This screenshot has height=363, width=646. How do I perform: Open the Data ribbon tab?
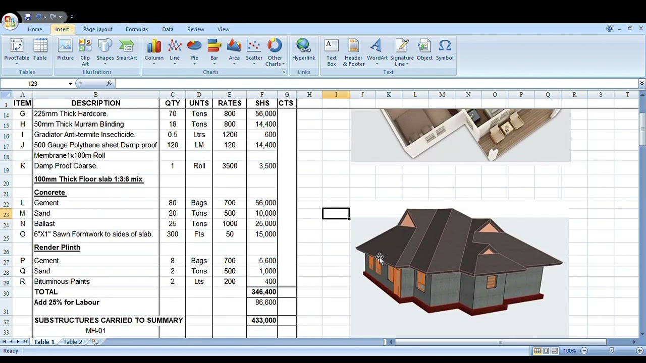click(x=168, y=29)
